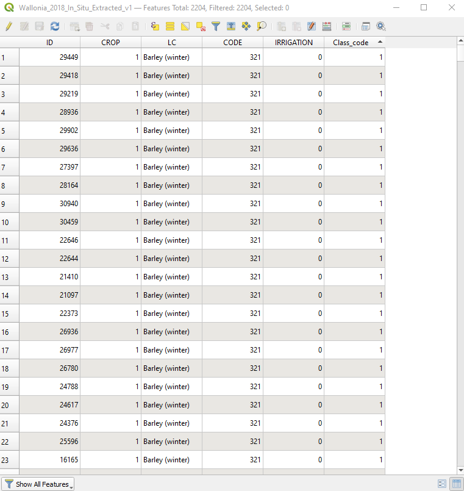Add a new field
This screenshot has height=491, width=464.
pos(281,26)
